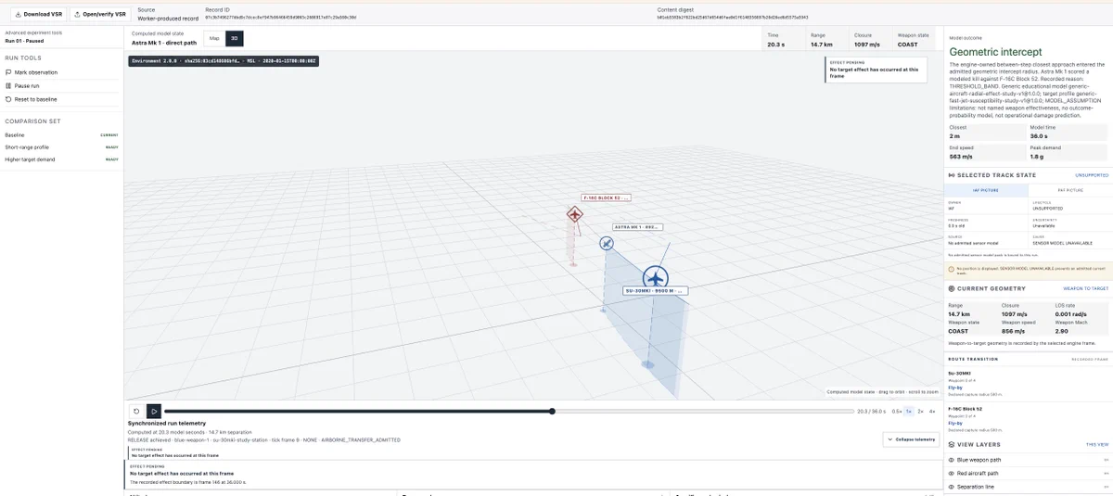
Task: Select the Higher target demand comparison
Action: click(x=62, y=159)
